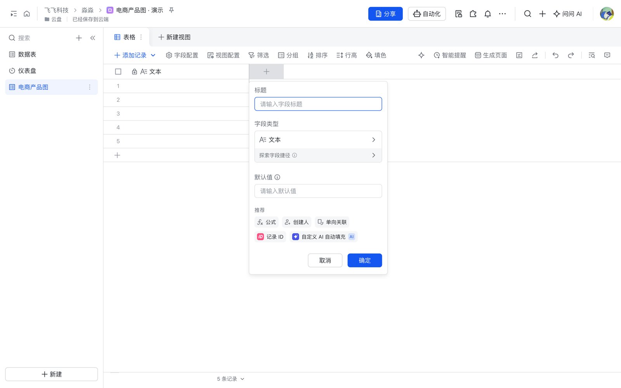This screenshot has height=388, width=621.
Task: Open 电商产品图 sidebar item's more menu
Action: pos(90,87)
